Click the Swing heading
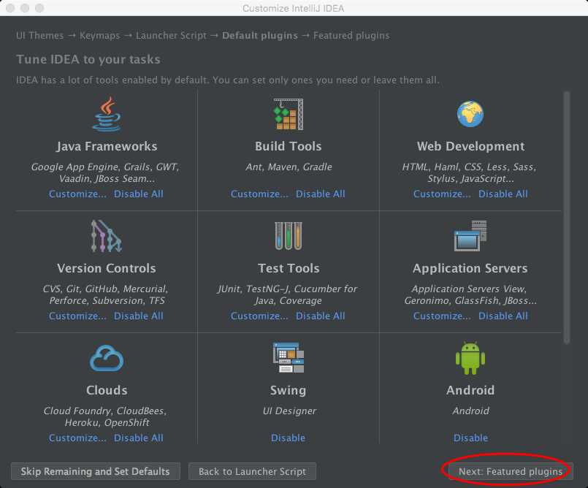588x488 pixels. tap(288, 390)
